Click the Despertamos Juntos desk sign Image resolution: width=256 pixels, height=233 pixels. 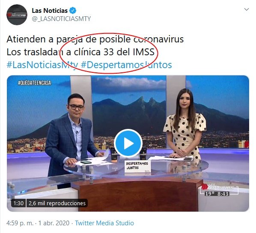(137, 166)
